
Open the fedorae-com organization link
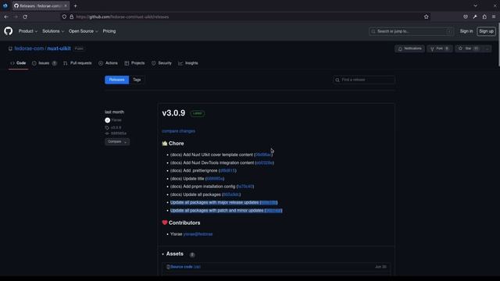coord(29,48)
